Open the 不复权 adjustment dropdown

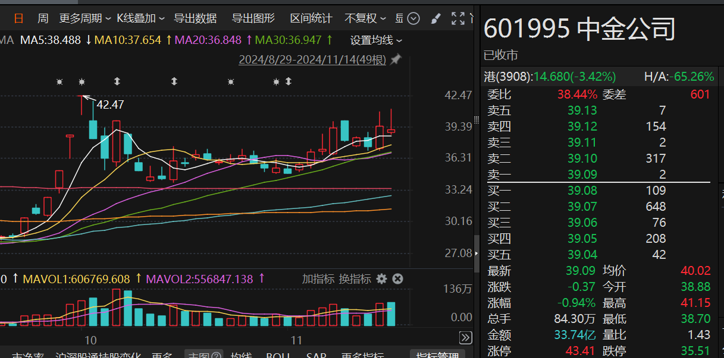pos(365,18)
